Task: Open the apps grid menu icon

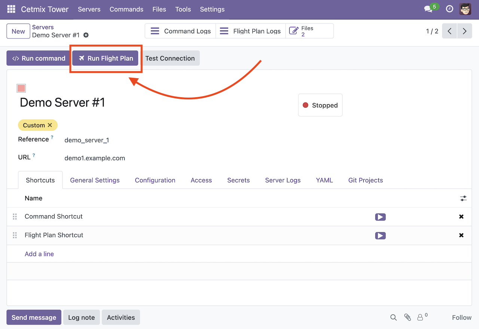Action: click(11, 9)
